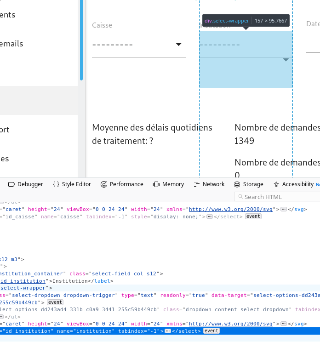320x359 pixels.
Task: Click the Search HTML magnifier icon
Action: 240,196
